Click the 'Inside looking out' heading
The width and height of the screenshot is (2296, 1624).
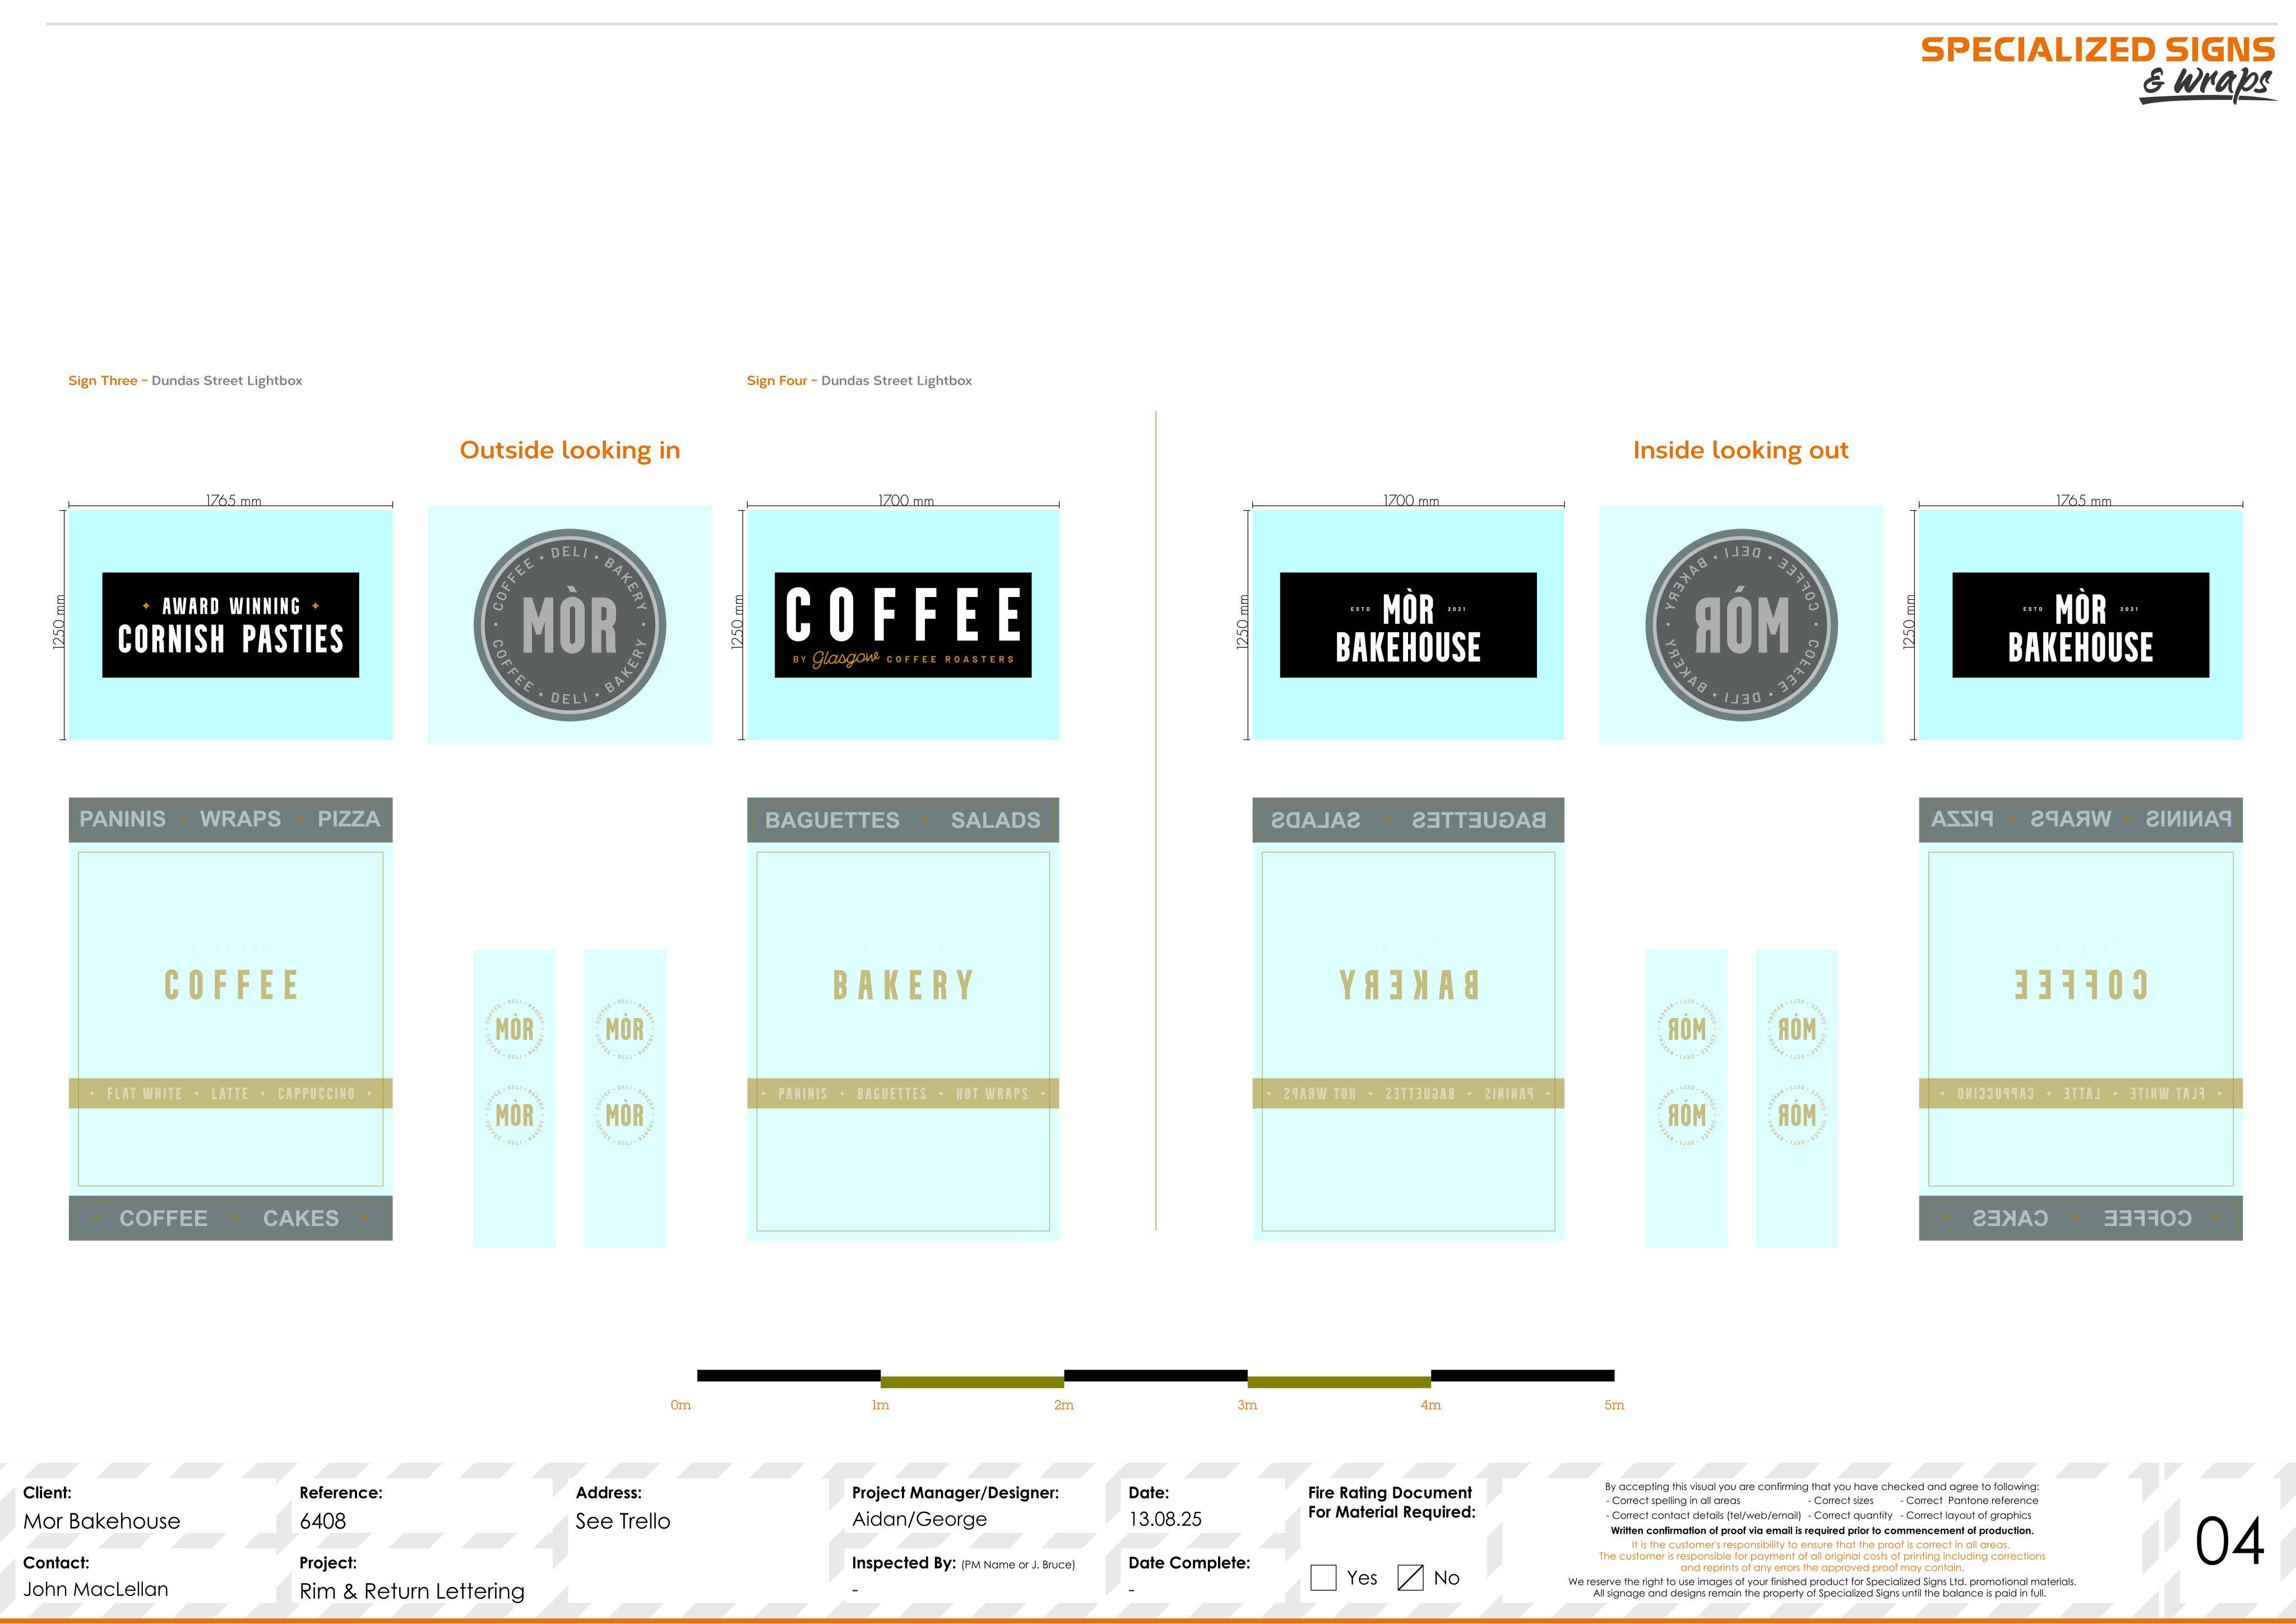pos(1741,450)
